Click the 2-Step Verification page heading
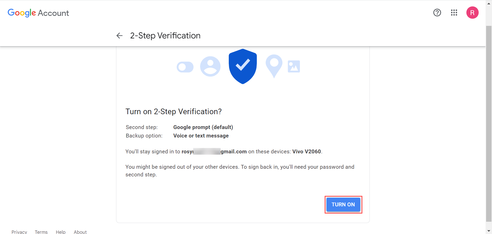 coord(165,36)
